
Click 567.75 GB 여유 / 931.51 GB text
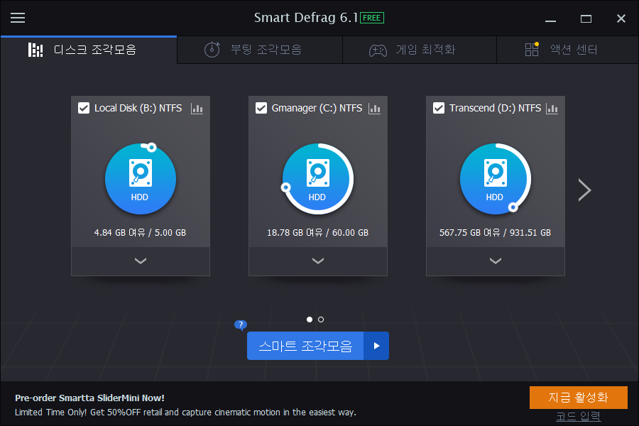coord(495,233)
